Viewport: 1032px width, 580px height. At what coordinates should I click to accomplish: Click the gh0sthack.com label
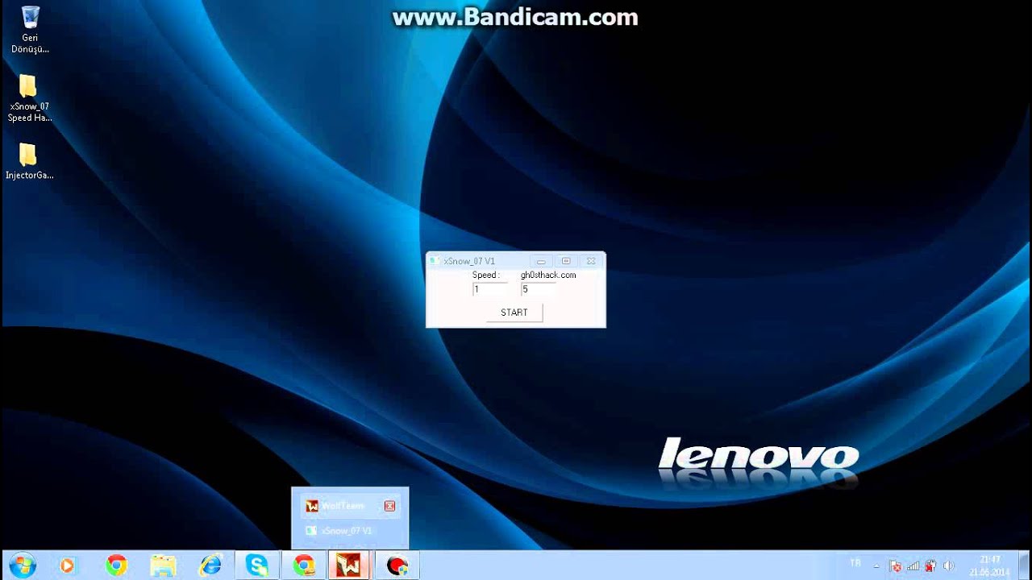click(548, 275)
